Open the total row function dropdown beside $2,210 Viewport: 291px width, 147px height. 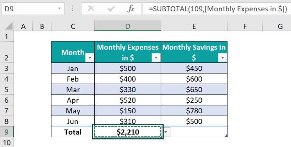pos(166,132)
